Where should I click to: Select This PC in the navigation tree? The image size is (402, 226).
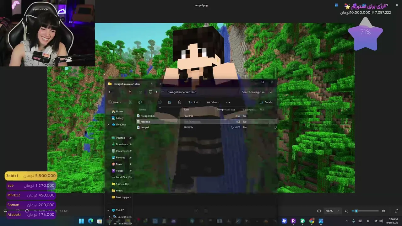tap(118, 210)
